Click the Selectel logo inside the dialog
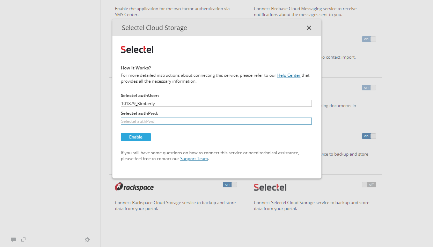Screen dimensions: 433x247 (x=137, y=50)
